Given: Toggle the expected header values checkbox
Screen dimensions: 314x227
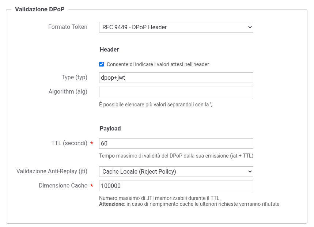Looking at the screenshot, I should click(x=102, y=64).
